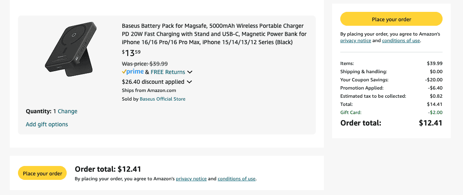Click the Baseus Battery Pack product title
This screenshot has width=463, height=195.
[x=214, y=34]
